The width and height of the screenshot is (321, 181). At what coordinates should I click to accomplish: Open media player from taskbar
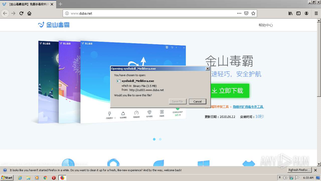tap(37, 178)
